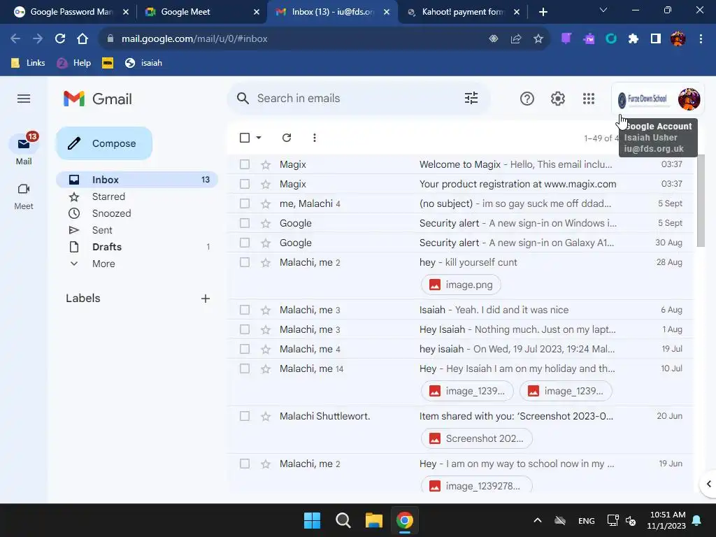Star the Welcome to Magix email
This screenshot has width=716, height=537.
coord(266,164)
